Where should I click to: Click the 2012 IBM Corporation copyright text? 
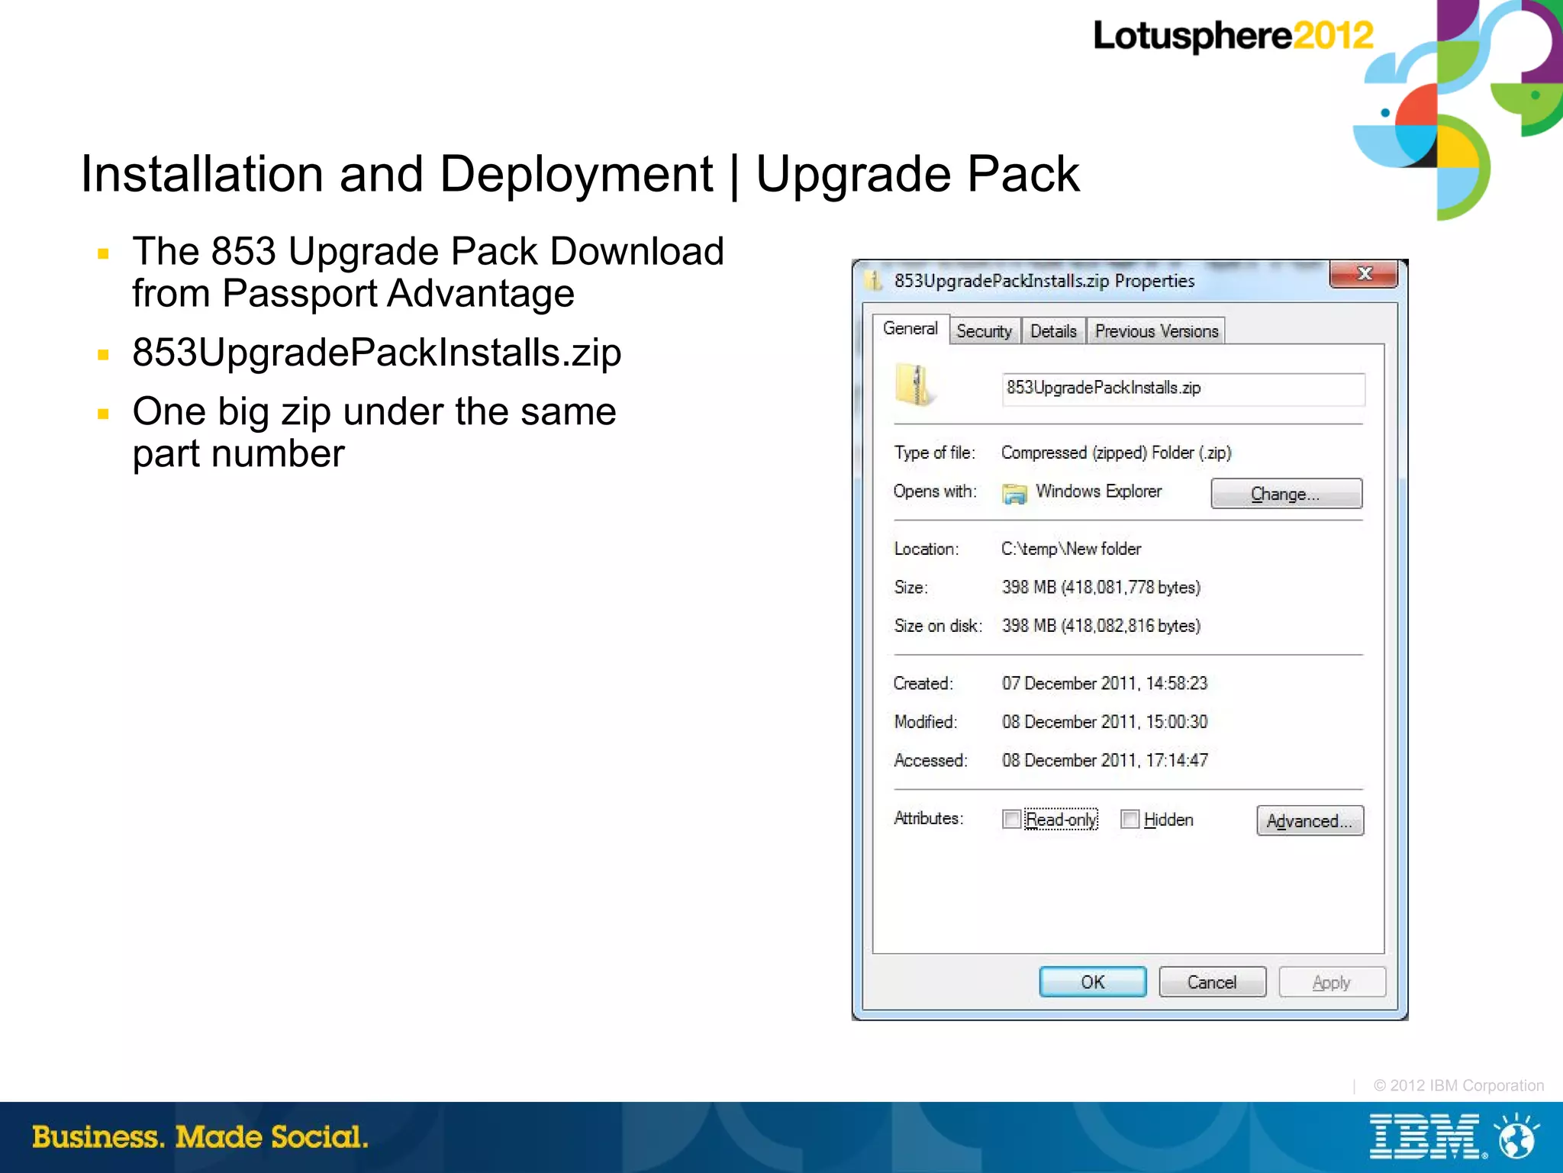[x=1458, y=1085]
